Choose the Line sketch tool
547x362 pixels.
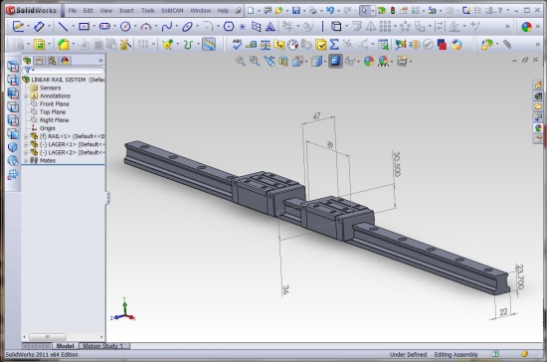(63, 27)
